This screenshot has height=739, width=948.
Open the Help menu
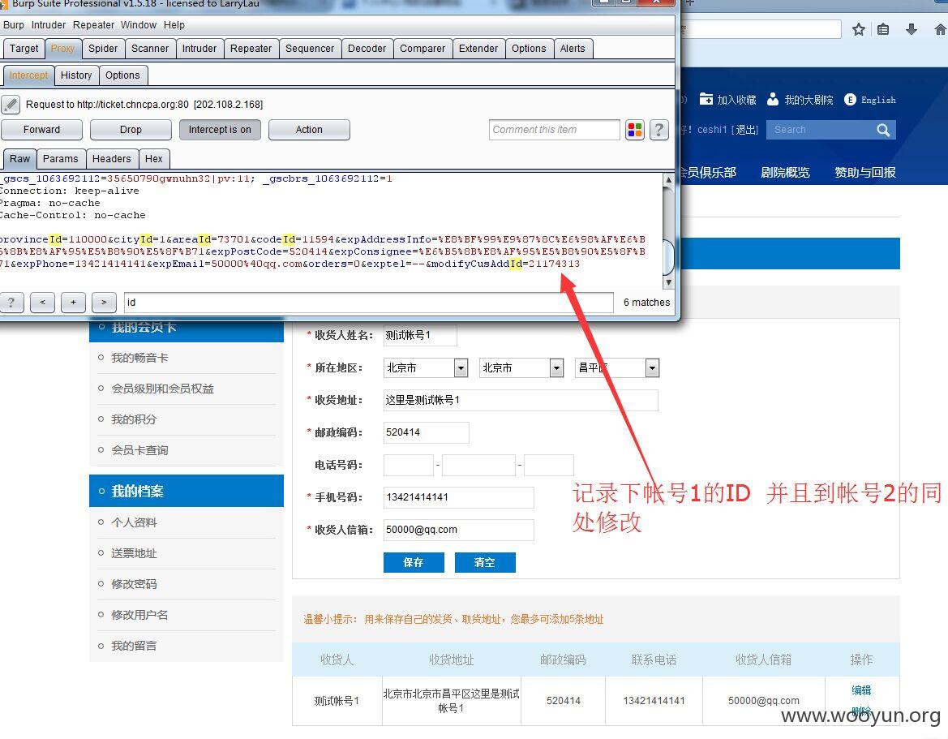click(x=174, y=25)
